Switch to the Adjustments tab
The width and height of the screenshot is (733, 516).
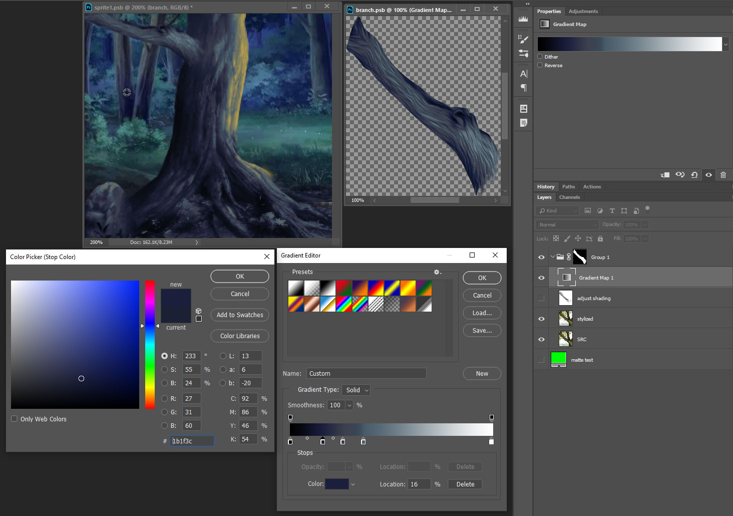coord(583,11)
